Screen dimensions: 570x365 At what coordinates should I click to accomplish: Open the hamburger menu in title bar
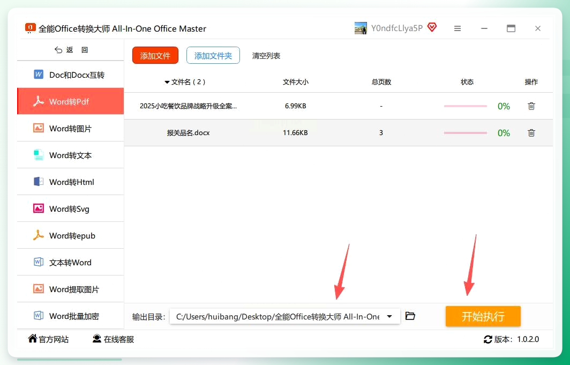click(457, 28)
